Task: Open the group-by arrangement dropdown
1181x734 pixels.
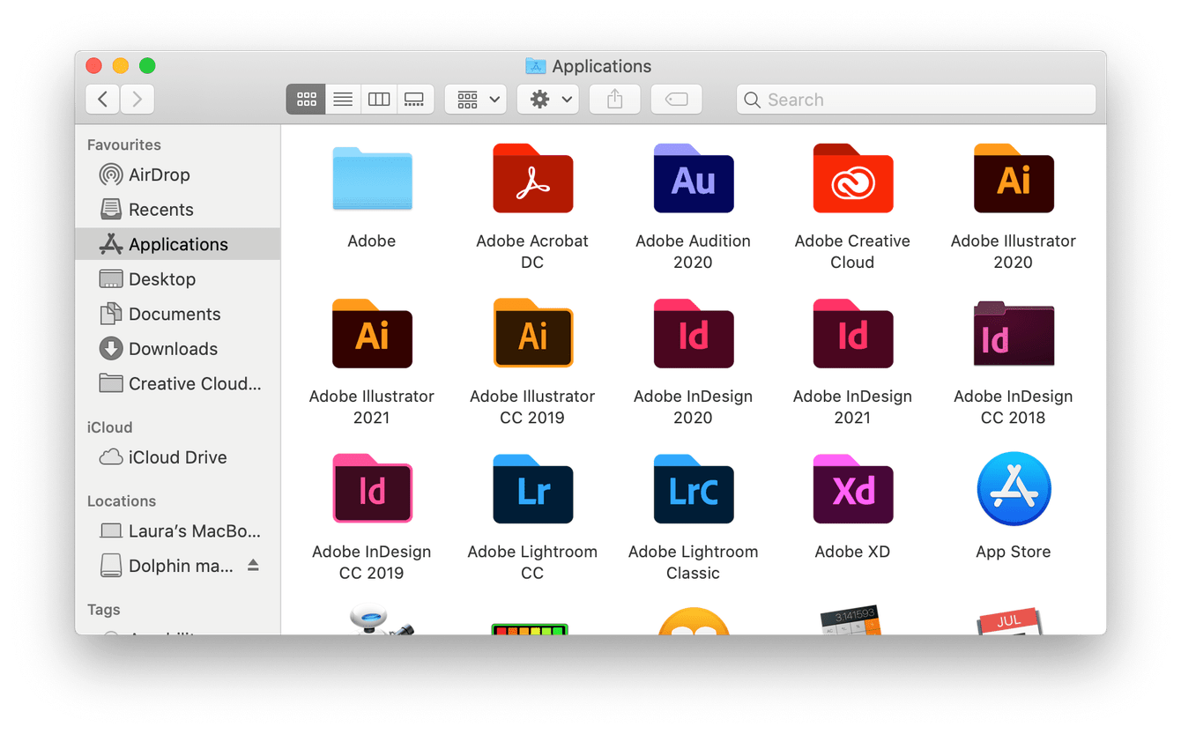Action: click(475, 100)
